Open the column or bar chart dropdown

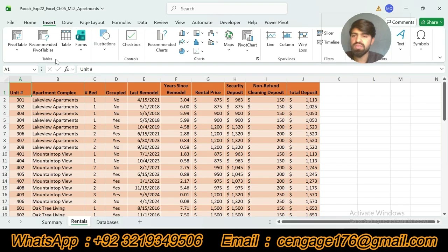click(184, 33)
